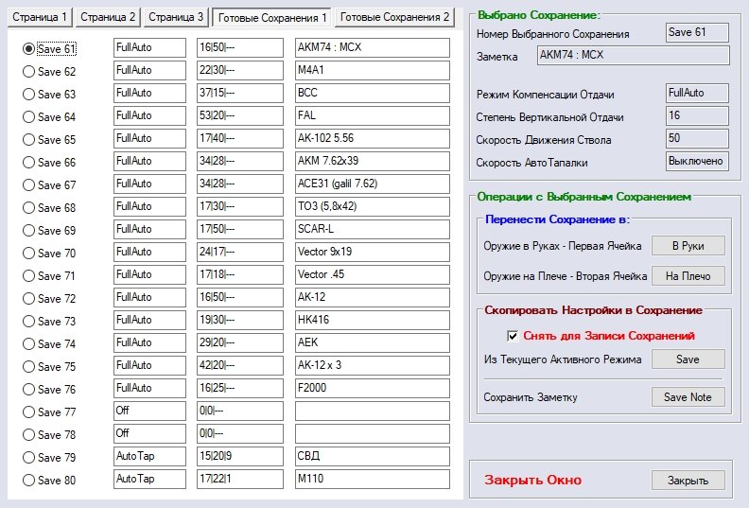Click the Закрыть button
Image resolution: width=749 pixels, height=508 pixels.
pyautogui.click(x=688, y=480)
